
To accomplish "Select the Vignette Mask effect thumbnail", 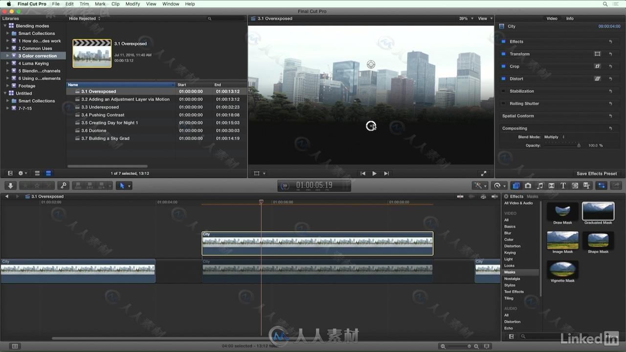I will [x=562, y=269].
